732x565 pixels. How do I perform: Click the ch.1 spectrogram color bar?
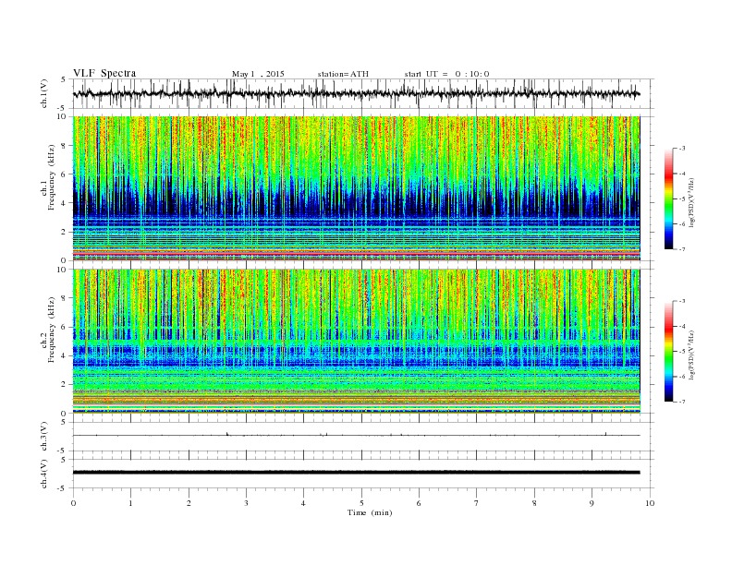pyautogui.click(x=668, y=199)
